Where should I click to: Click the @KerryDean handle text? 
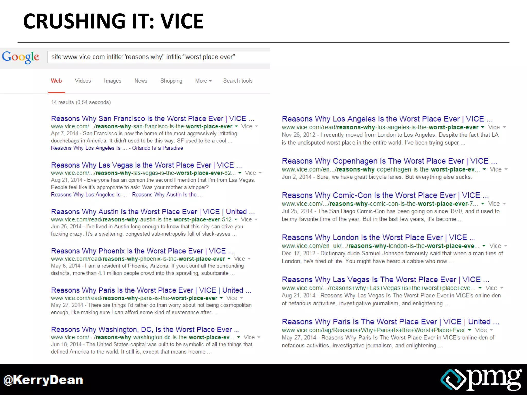click(43, 380)
